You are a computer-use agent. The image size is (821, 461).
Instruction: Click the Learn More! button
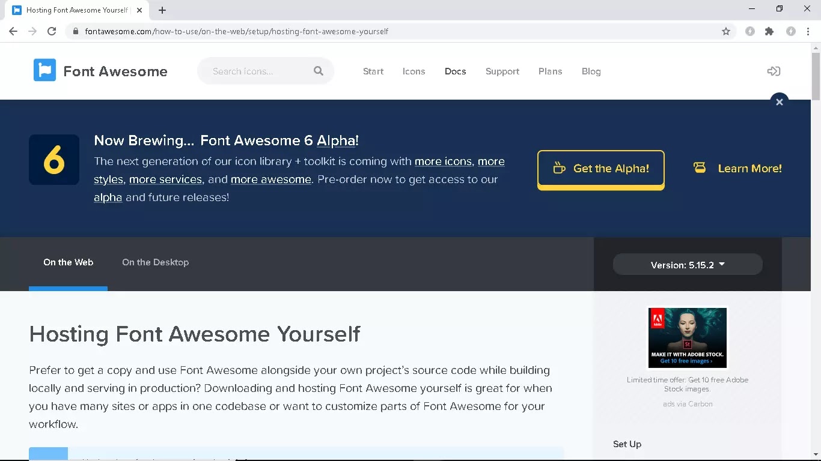click(737, 169)
